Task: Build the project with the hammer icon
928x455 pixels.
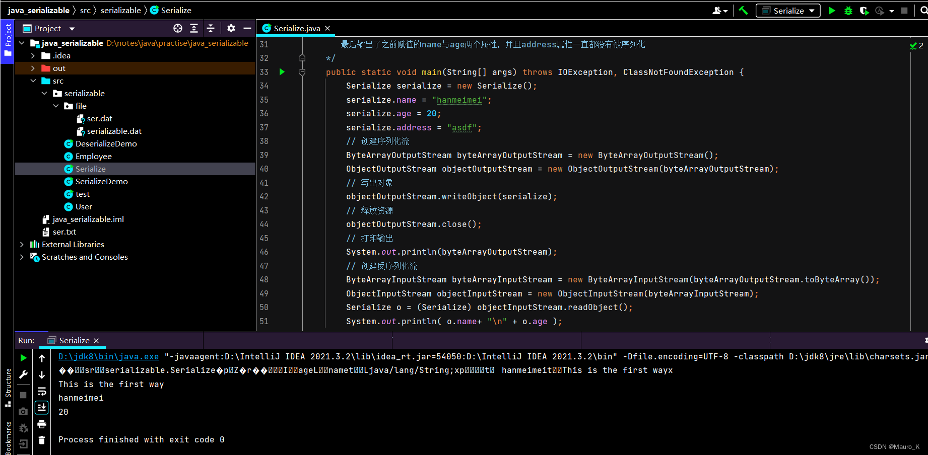Action: point(743,10)
